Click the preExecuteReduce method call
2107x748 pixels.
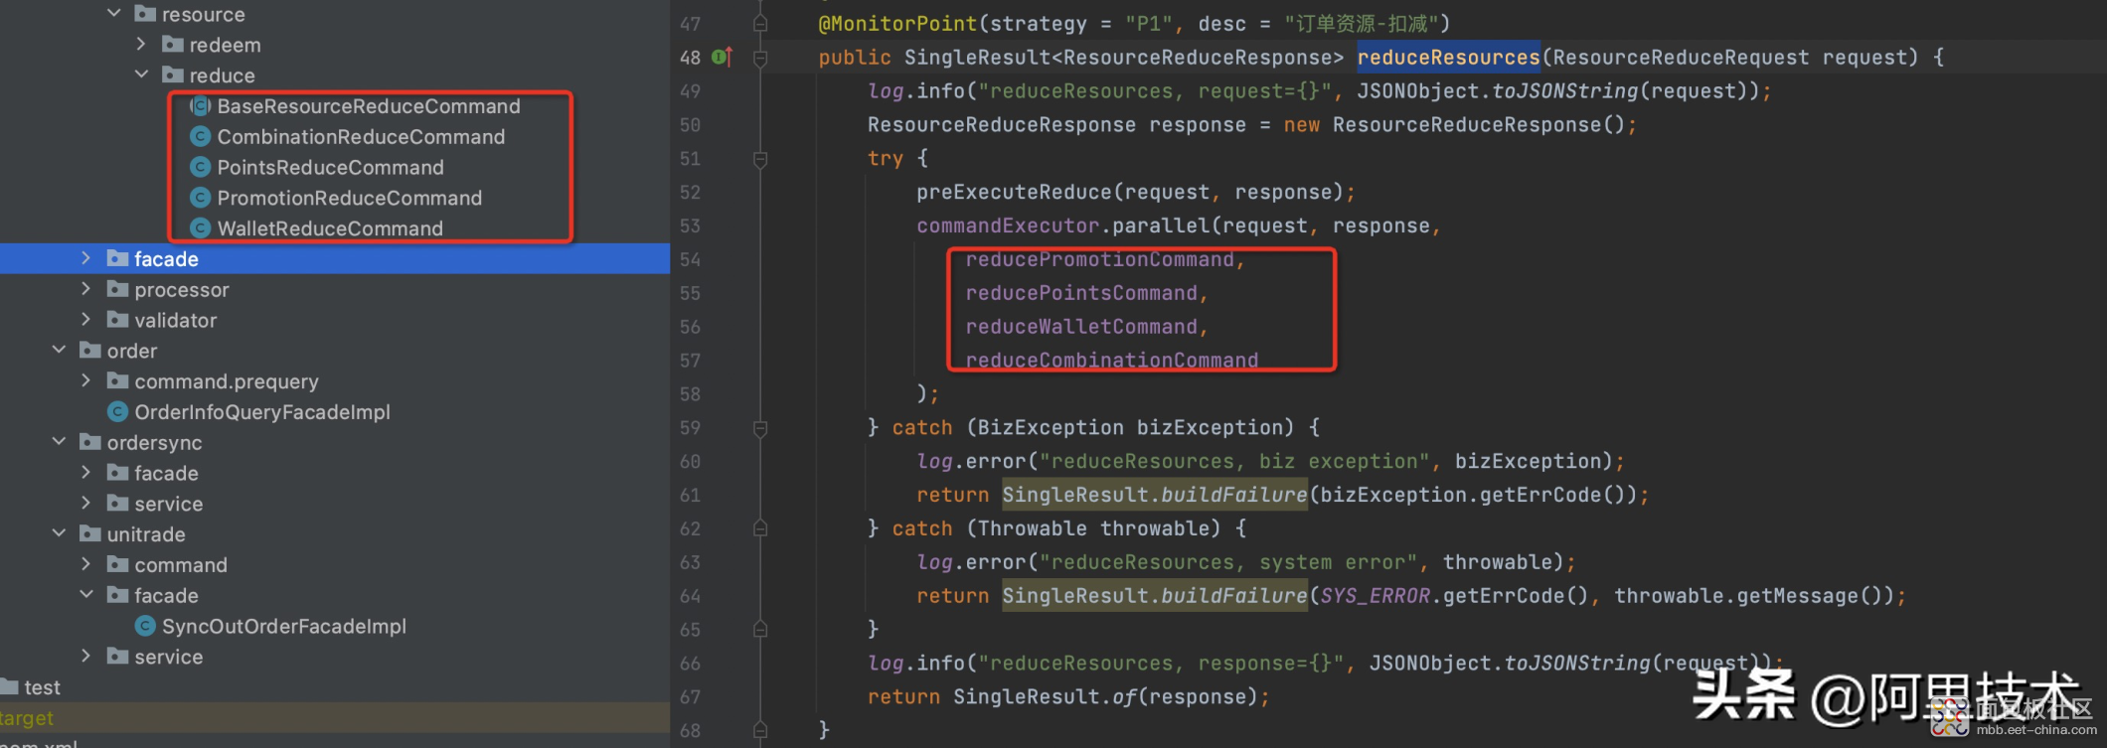coord(1014,192)
